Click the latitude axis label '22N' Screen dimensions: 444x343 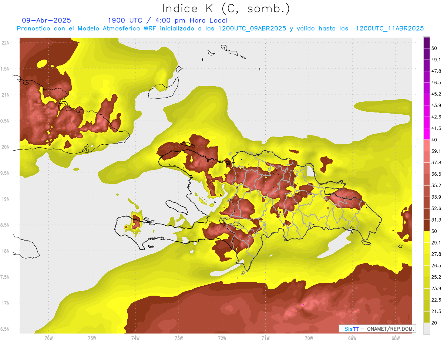6,43
